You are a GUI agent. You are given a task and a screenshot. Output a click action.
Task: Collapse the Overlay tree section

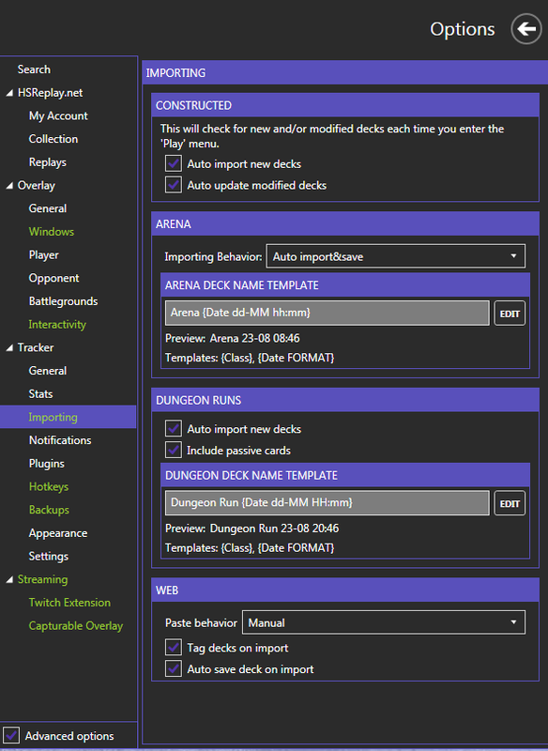(9, 186)
